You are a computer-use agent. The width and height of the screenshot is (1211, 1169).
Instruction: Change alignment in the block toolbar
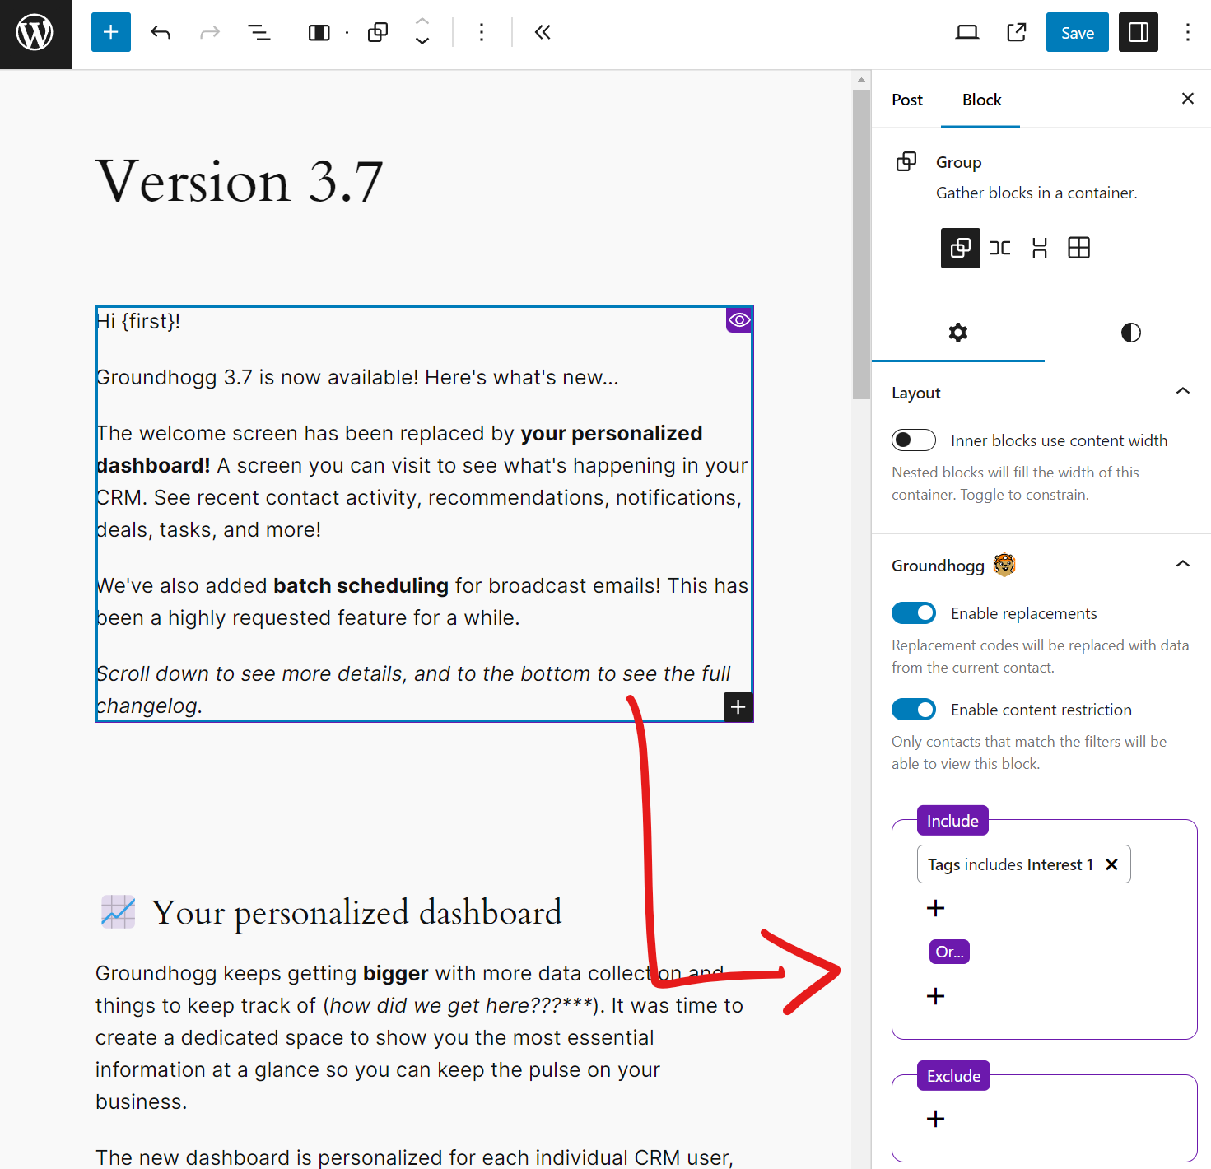click(319, 32)
